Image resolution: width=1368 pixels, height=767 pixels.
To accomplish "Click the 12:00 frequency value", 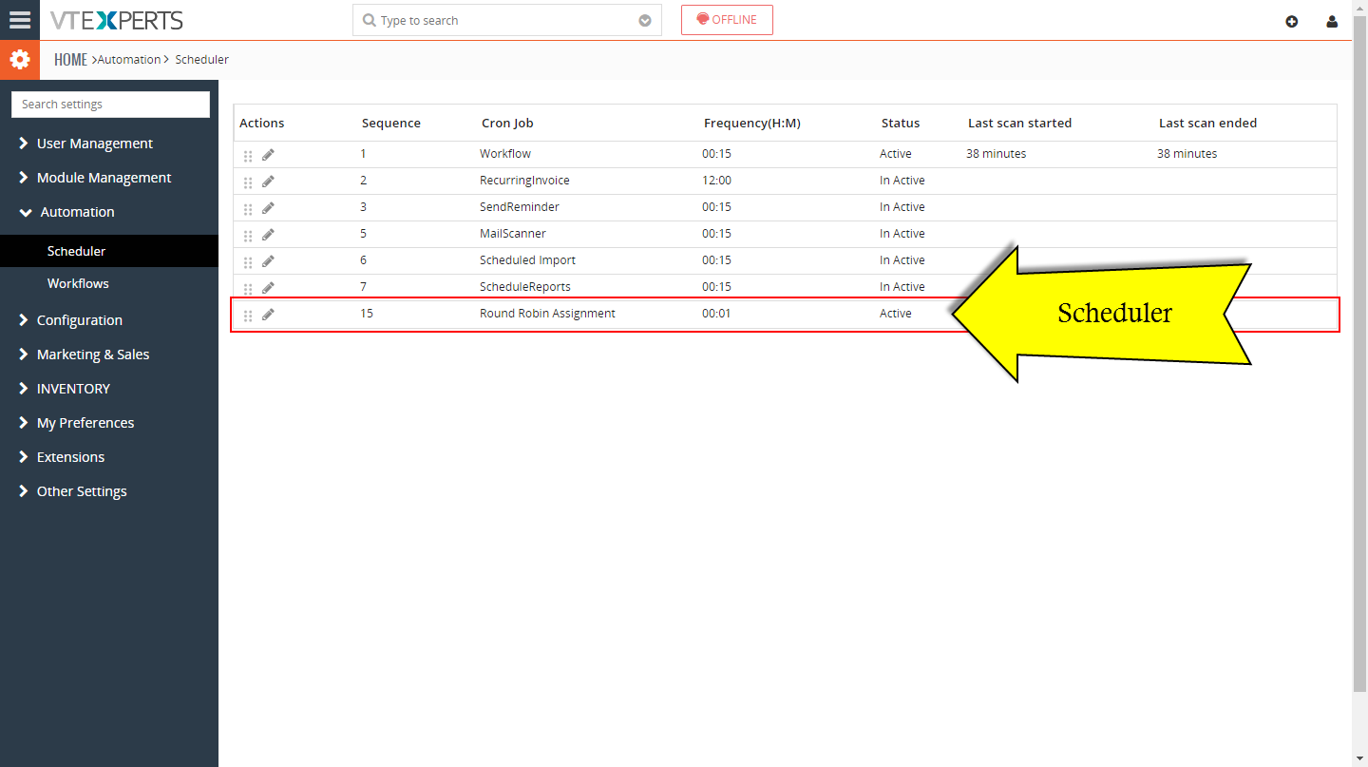I will pyautogui.click(x=716, y=180).
